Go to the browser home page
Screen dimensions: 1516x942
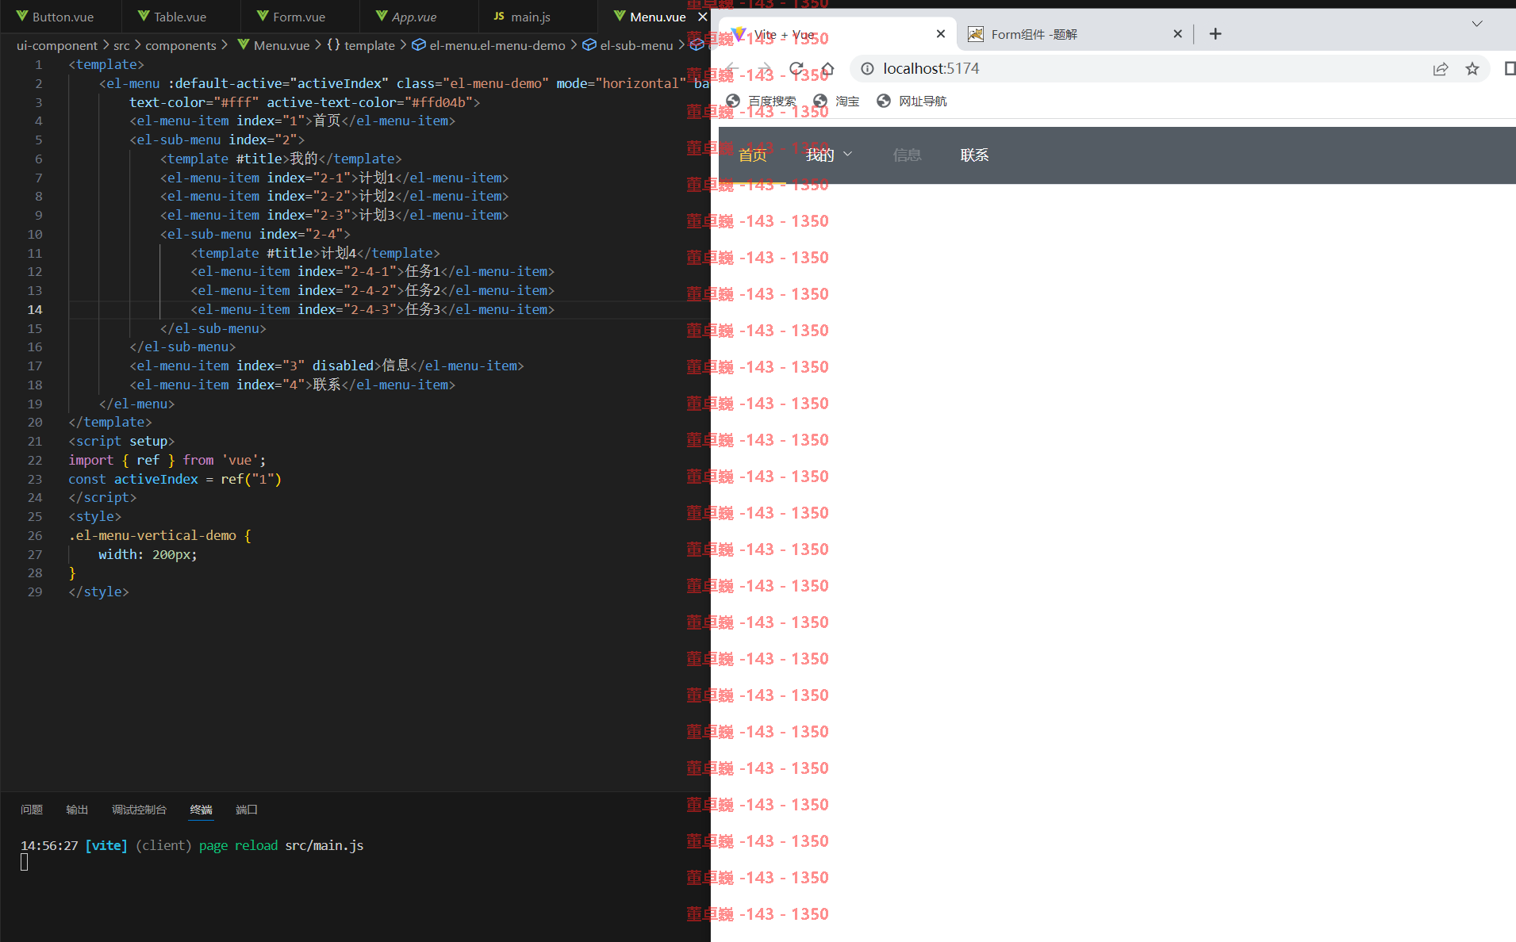pyautogui.click(x=827, y=69)
